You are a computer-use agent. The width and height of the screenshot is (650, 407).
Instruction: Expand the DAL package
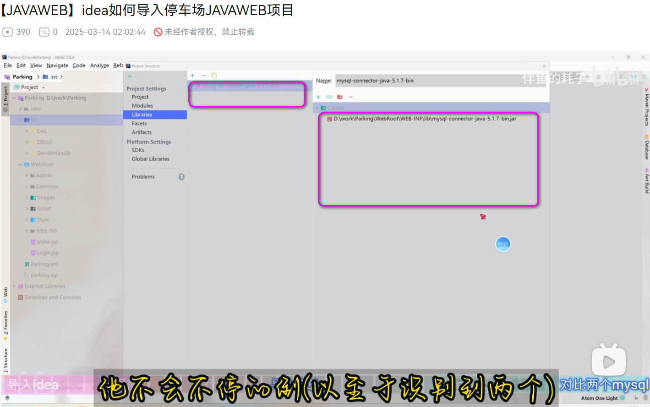coord(27,131)
